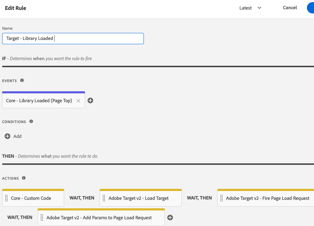Click the chevron next to Latest
The height and width of the screenshot is (226, 314).
click(x=259, y=8)
